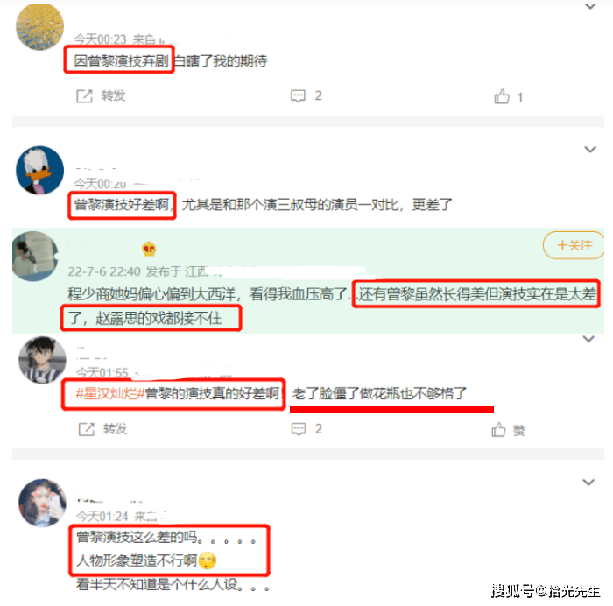Click girl selfie avatar in last comment
This screenshot has width=613, height=606.
point(42,503)
